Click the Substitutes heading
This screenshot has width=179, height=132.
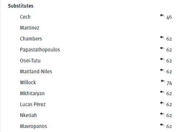[x=21, y=6]
